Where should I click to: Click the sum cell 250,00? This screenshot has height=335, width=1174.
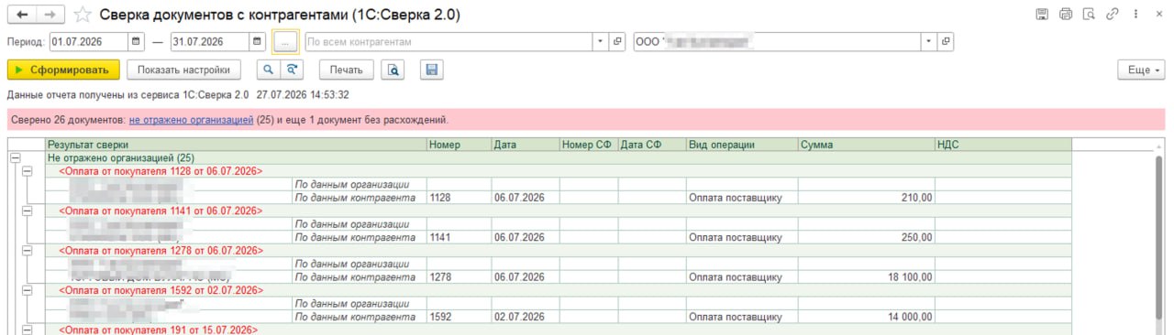tap(866, 237)
